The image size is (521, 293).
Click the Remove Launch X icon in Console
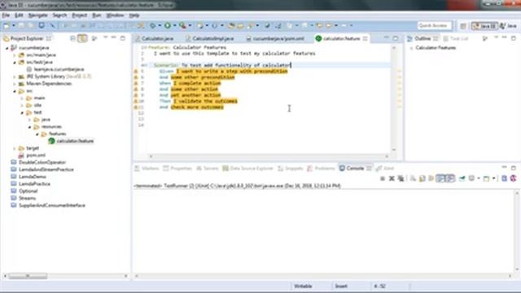(x=392, y=179)
